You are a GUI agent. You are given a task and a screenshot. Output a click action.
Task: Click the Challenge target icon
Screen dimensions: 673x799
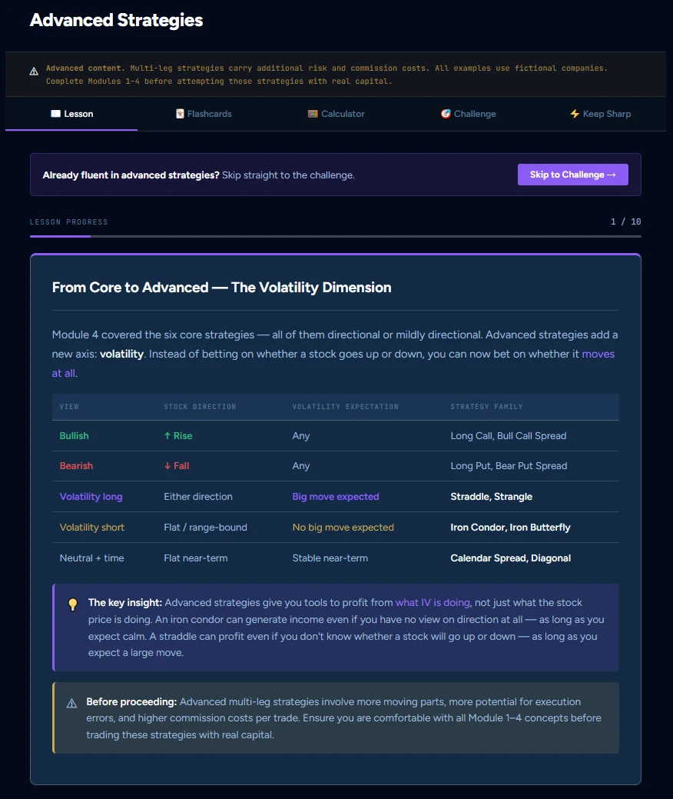tap(446, 114)
